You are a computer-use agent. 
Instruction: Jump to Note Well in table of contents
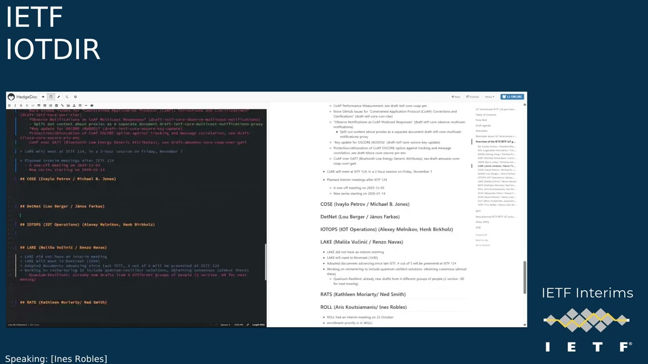click(x=481, y=120)
